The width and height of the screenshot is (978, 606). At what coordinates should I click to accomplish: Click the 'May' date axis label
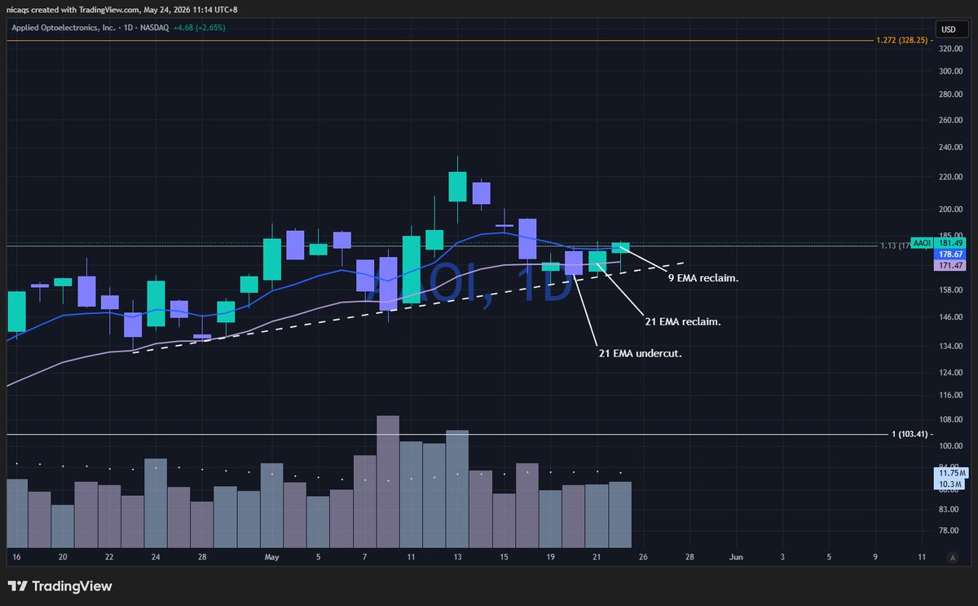pos(272,558)
